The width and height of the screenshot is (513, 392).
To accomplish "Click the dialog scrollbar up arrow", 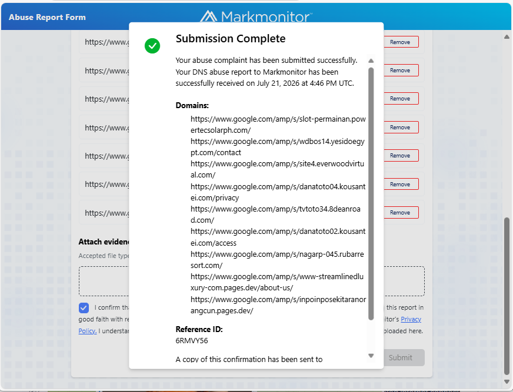I will pos(371,61).
